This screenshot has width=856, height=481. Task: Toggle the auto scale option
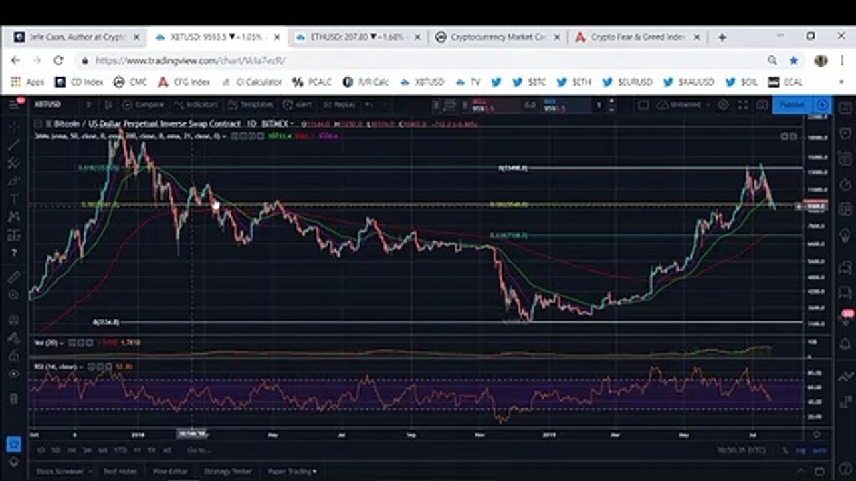pyautogui.click(x=820, y=451)
